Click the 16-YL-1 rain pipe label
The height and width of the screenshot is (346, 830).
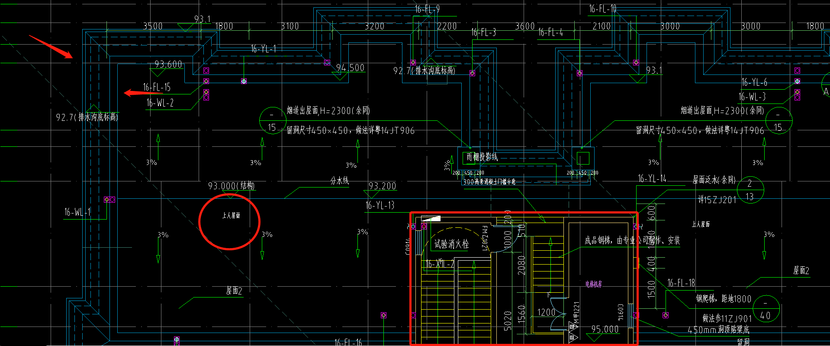coord(264,49)
